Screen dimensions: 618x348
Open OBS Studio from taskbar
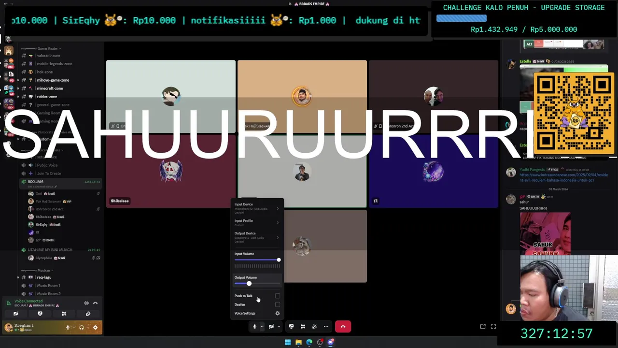pos(320,343)
